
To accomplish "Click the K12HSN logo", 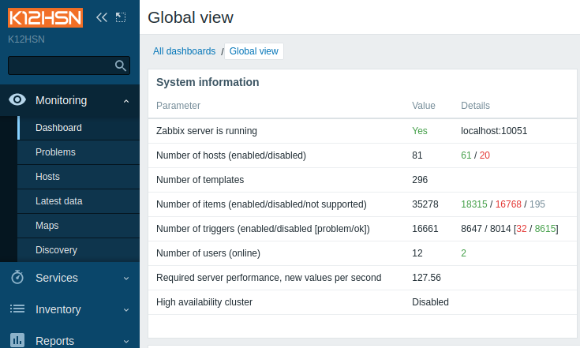I will pyautogui.click(x=45, y=17).
